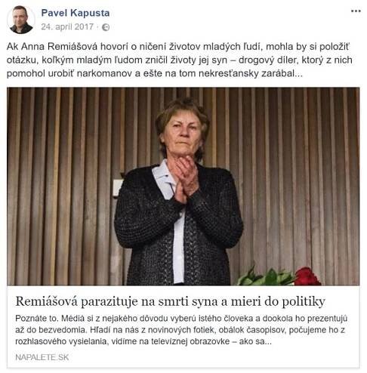Open the link preview photo of woman
Viewport: 367px width, 373px height.
point(183,186)
